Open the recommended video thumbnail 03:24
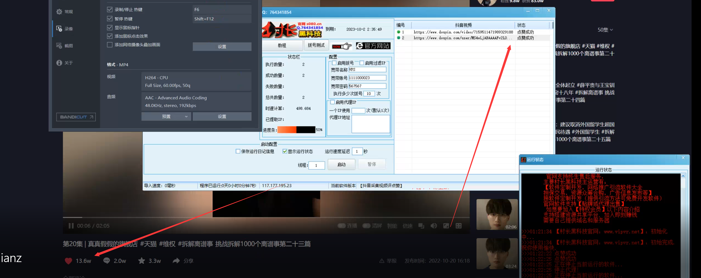The image size is (701, 278). coord(497,254)
